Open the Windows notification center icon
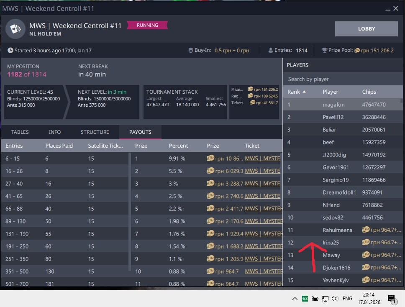The image size is (405, 307). [392, 299]
